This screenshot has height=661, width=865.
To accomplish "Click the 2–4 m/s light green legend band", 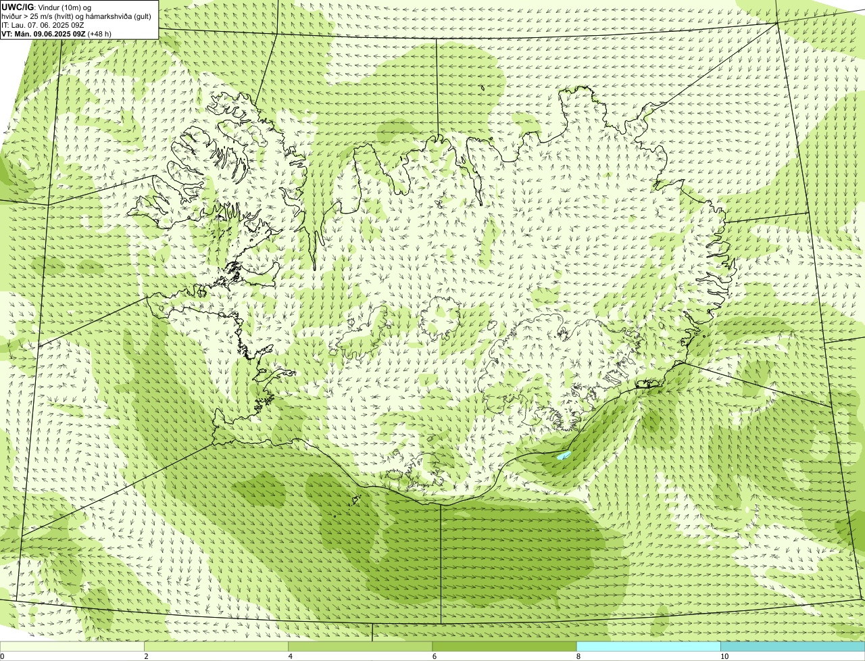I will (x=216, y=646).
